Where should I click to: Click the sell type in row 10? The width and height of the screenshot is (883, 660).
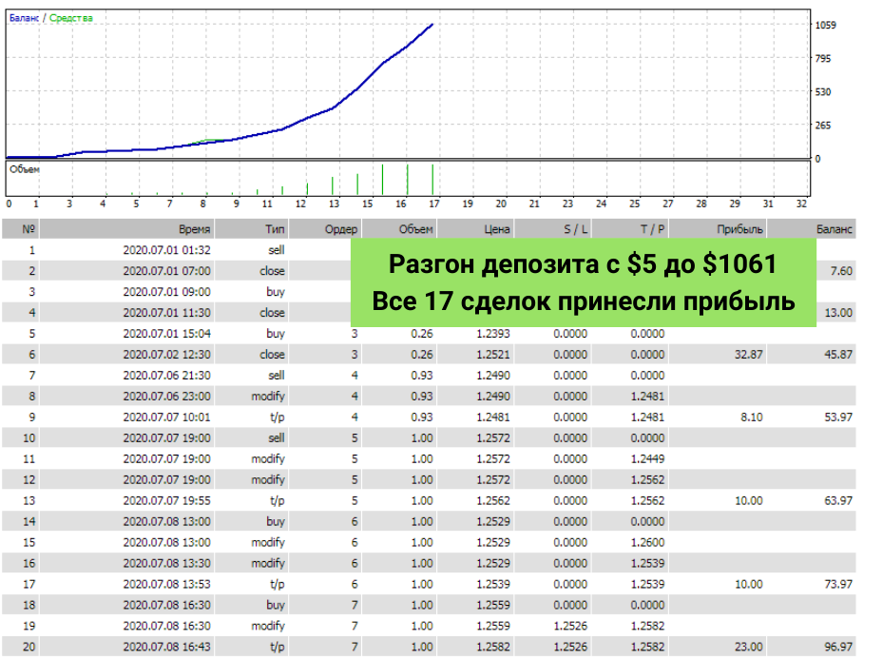click(276, 437)
